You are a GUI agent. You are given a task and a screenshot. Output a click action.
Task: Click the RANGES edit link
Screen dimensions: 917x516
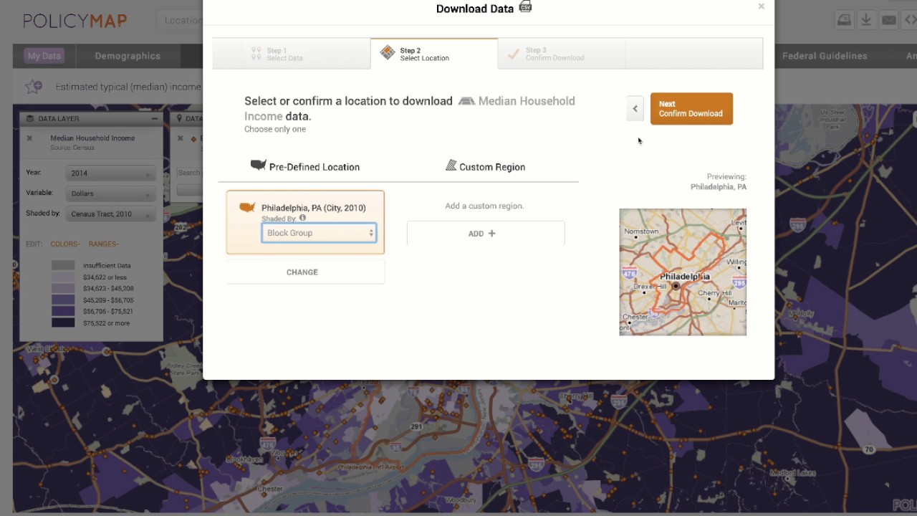click(x=103, y=244)
